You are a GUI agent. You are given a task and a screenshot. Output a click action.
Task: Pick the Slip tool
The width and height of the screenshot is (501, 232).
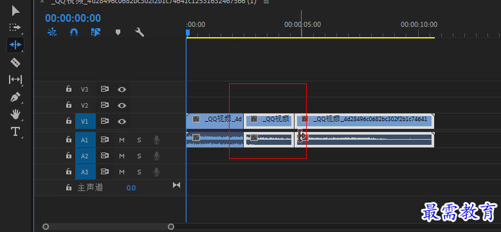coord(15,79)
